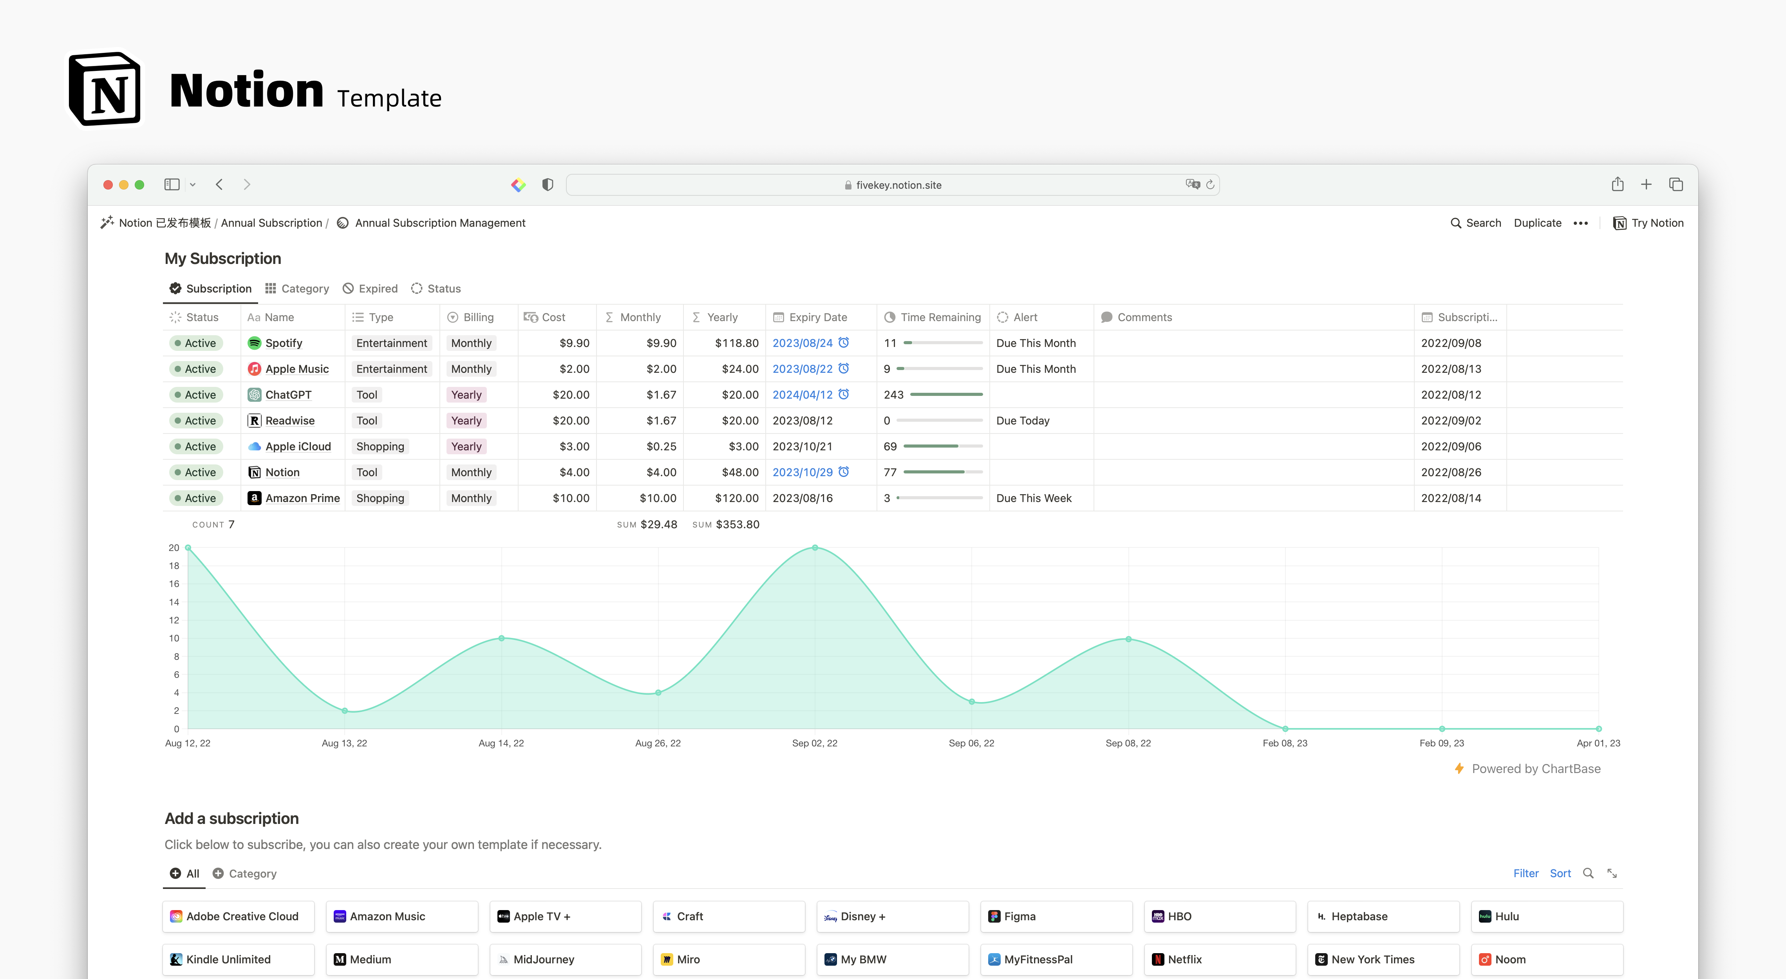Click the gallery search magnifier icon
The image size is (1786, 979).
pyautogui.click(x=1588, y=873)
